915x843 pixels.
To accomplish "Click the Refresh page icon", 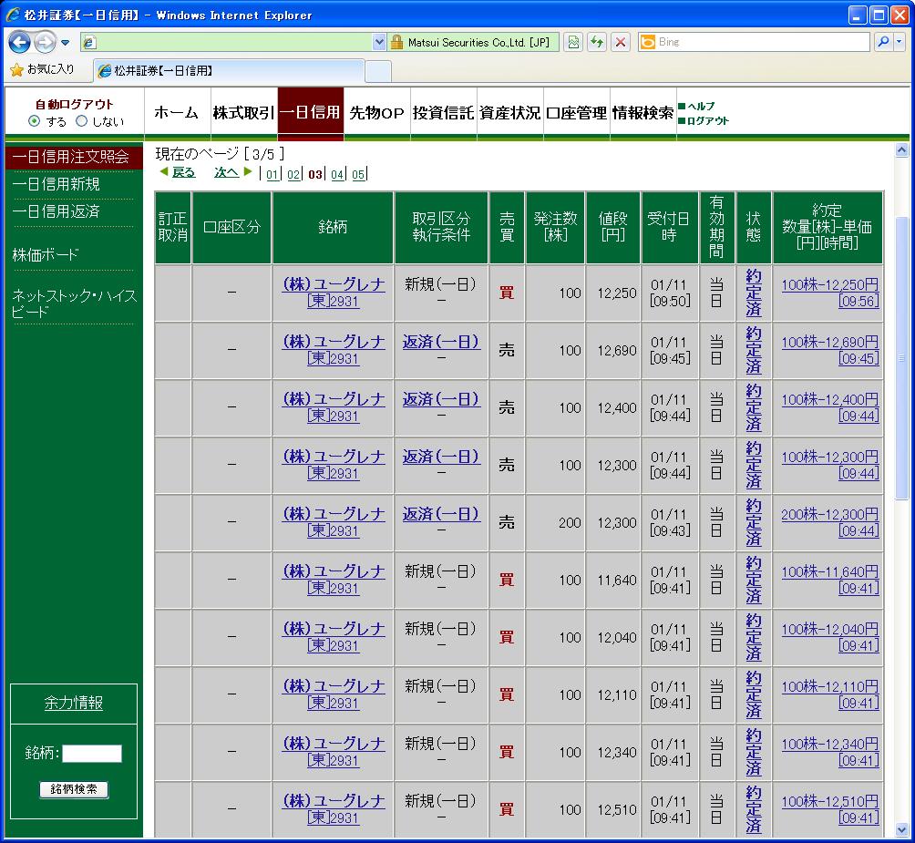I will pos(597,42).
